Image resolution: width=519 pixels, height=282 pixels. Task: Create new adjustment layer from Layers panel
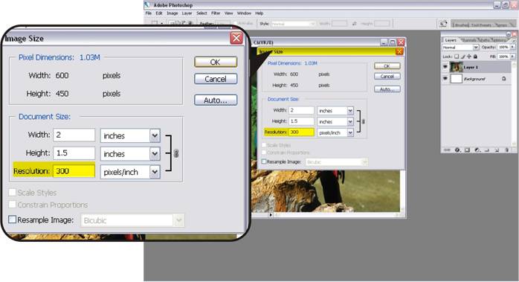point(477,150)
